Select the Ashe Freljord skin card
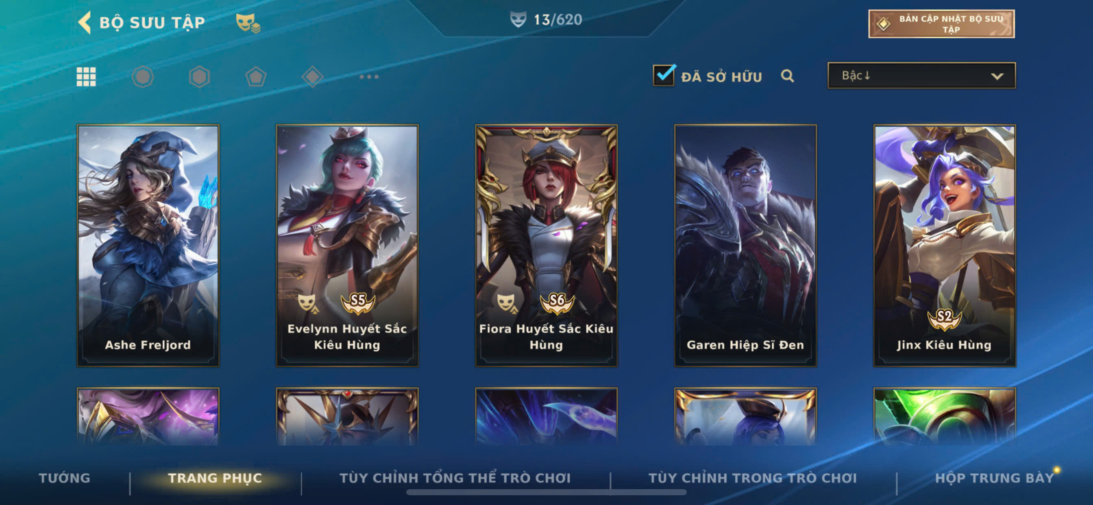The width and height of the screenshot is (1093, 505). (148, 245)
